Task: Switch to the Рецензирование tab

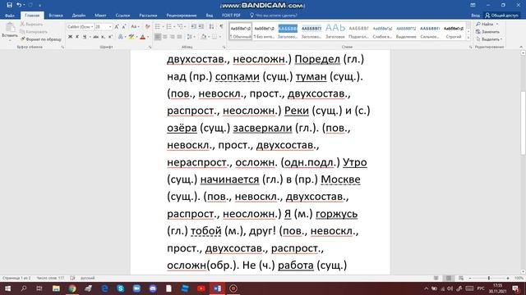Action: [x=182, y=16]
